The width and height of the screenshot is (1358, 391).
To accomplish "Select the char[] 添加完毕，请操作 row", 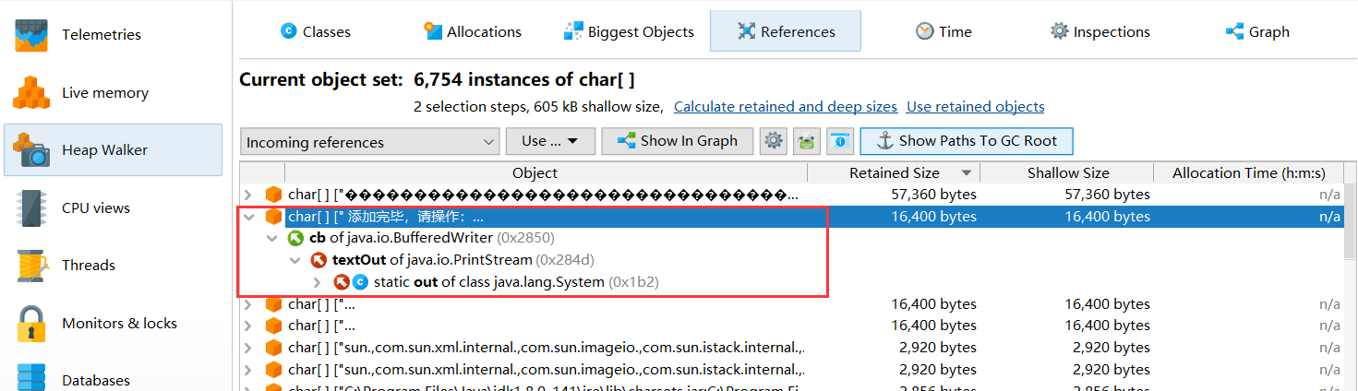I will 791,217.
